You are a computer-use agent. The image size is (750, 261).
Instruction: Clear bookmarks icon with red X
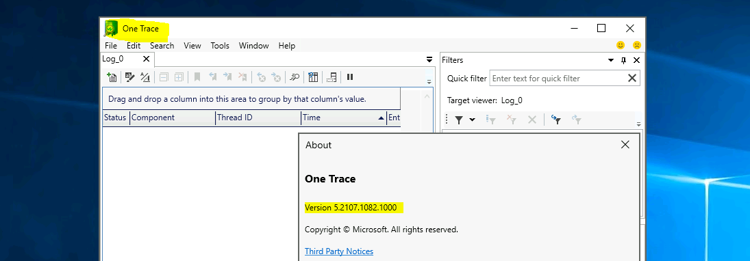(243, 77)
